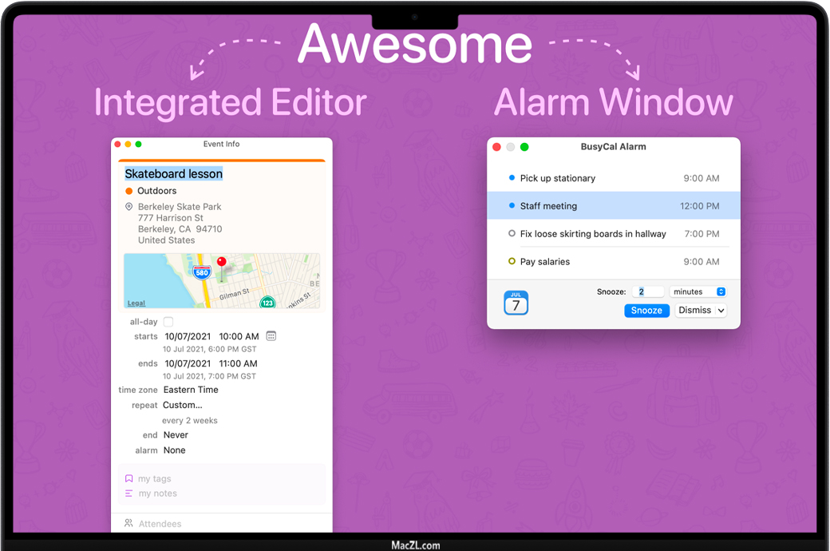Click the Interstate 580 shield on the map
830x551 pixels.
(202, 272)
